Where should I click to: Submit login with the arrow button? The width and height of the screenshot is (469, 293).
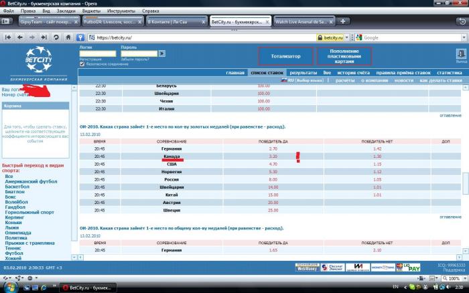click(162, 54)
